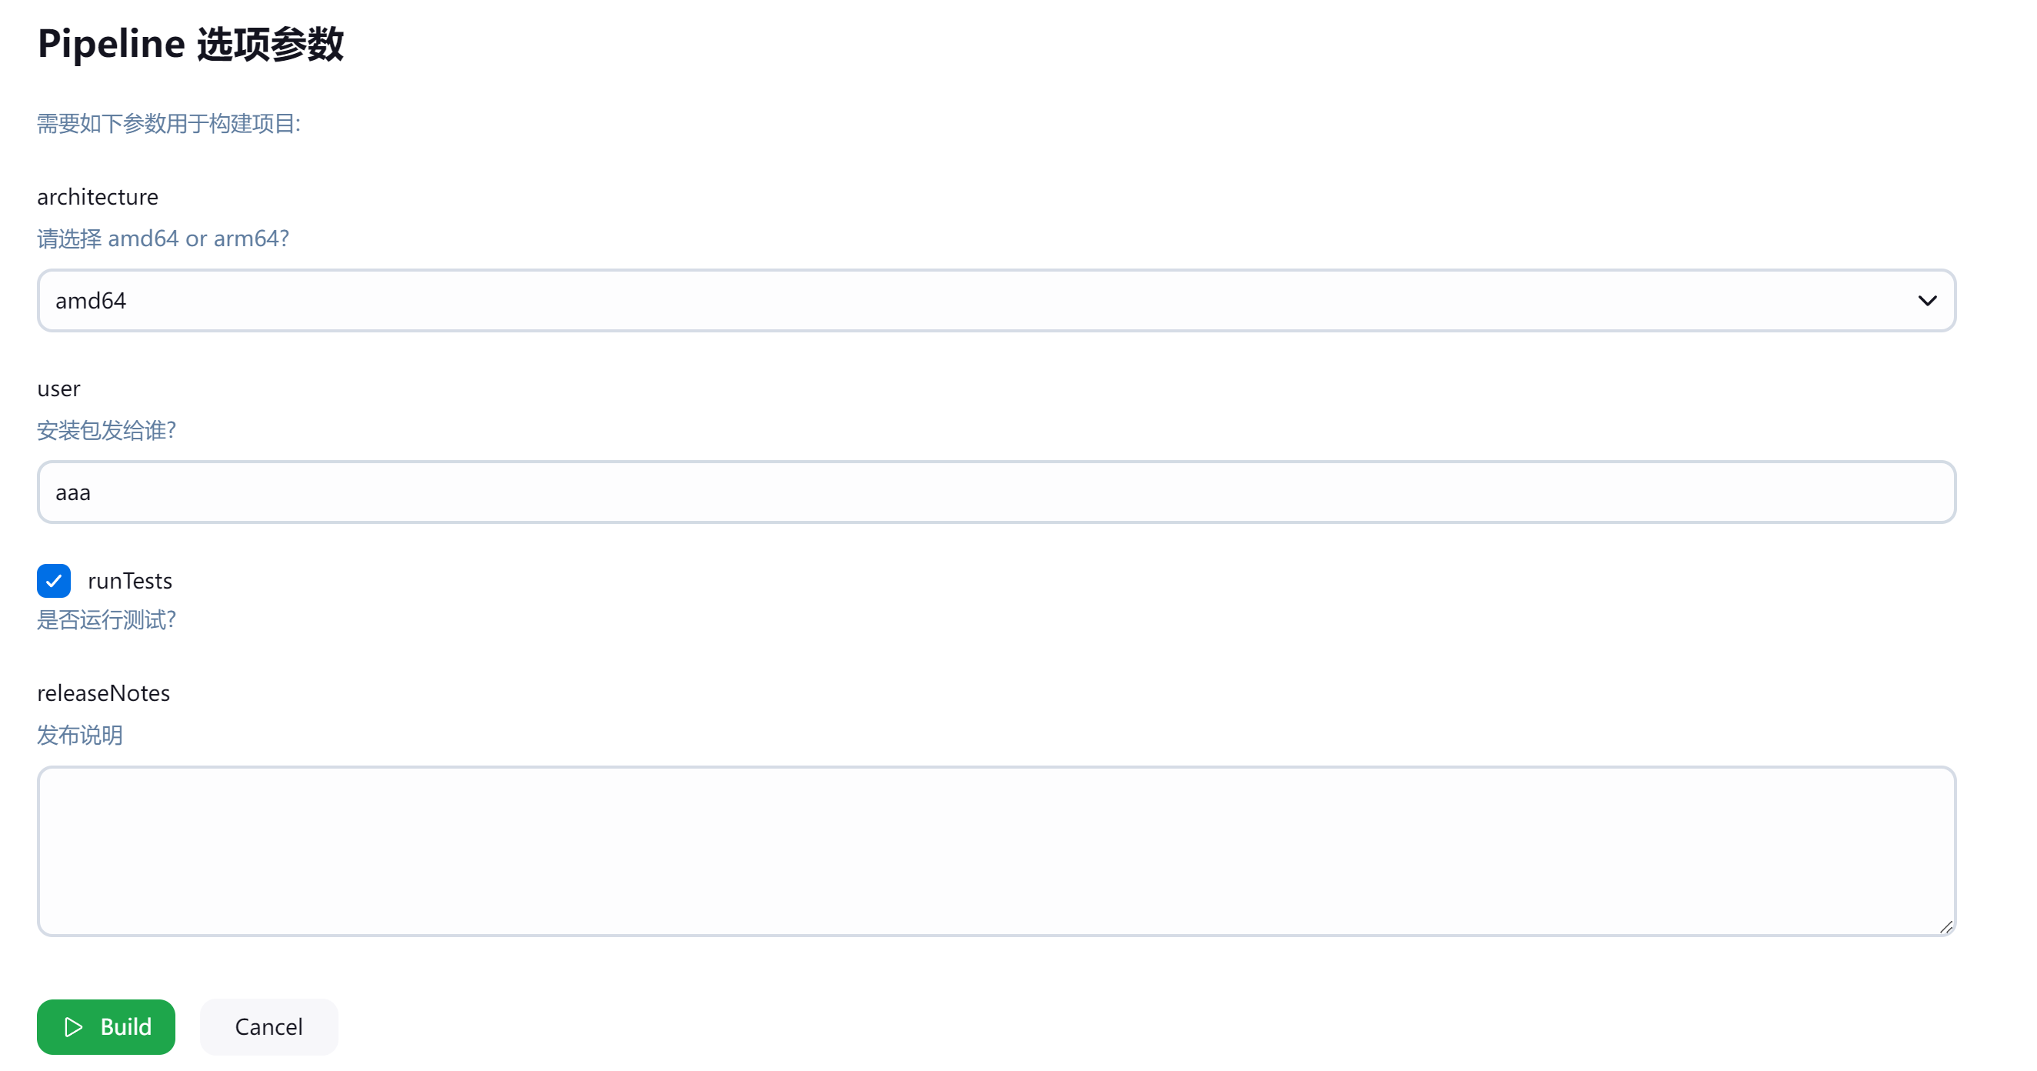Image resolution: width=2037 pixels, height=1071 pixels.
Task: Click the 是否运行测试? description under runTests
Action: pos(107,619)
